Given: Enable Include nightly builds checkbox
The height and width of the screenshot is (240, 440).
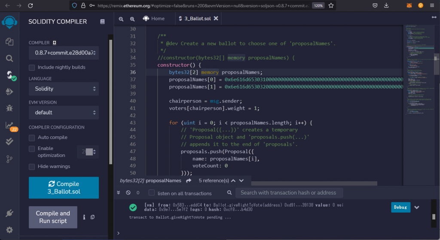Looking at the screenshot, I should tap(32, 67).
